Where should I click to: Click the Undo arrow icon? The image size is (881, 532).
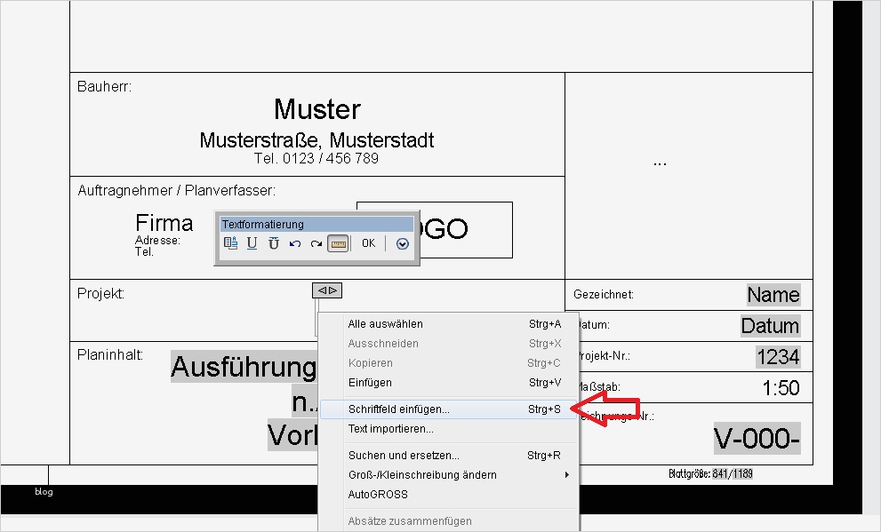click(x=294, y=242)
